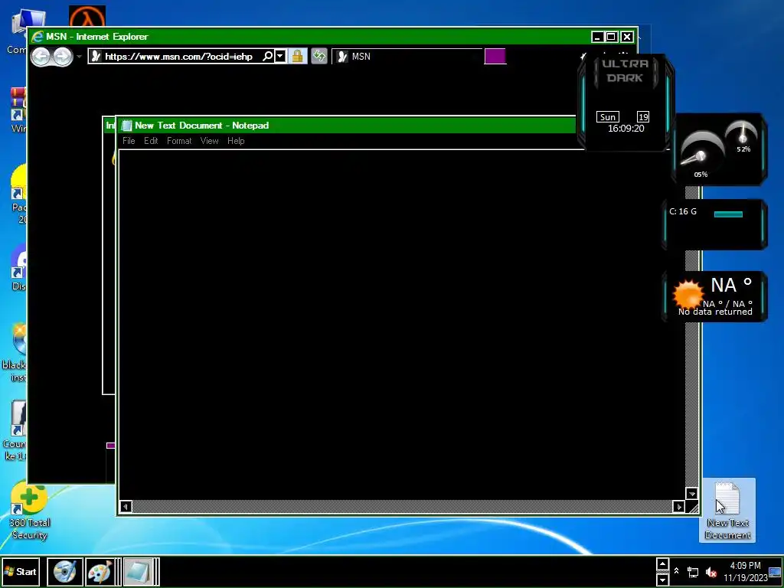The height and width of the screenshot is (588, 784).
Task: Open Notepad View menu
Action: coord(209,141)
